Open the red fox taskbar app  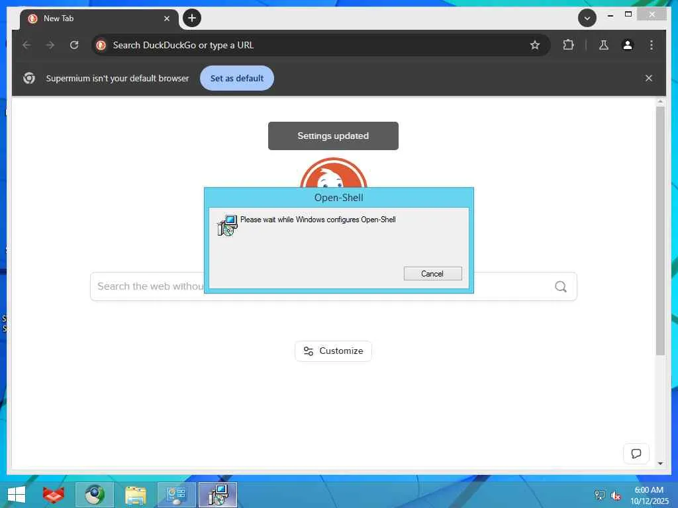(54, 495)
